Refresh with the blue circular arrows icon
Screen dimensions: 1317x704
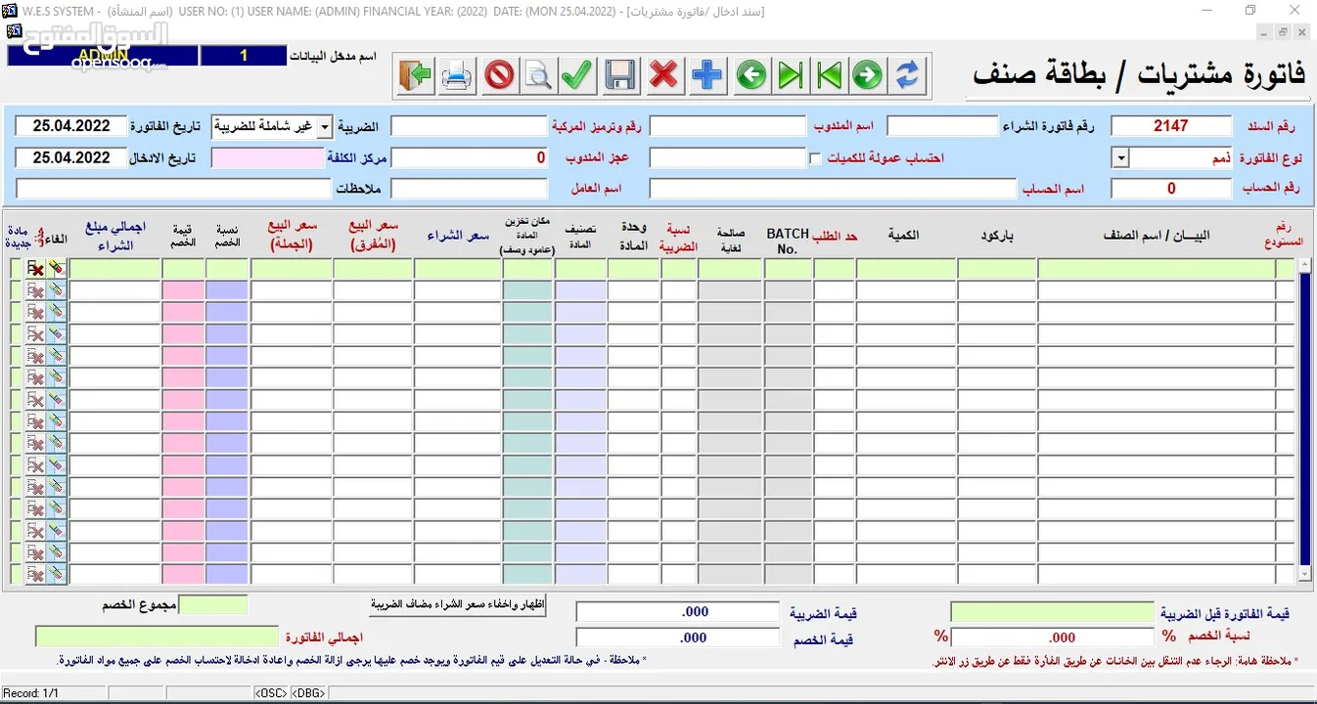908,75
